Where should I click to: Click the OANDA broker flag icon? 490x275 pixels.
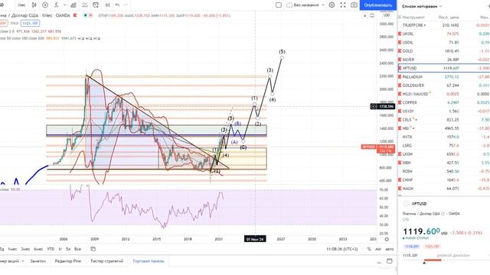pos(75,15)
